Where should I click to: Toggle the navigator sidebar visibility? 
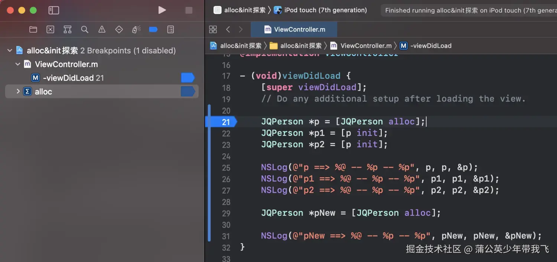tap(54, 10)
